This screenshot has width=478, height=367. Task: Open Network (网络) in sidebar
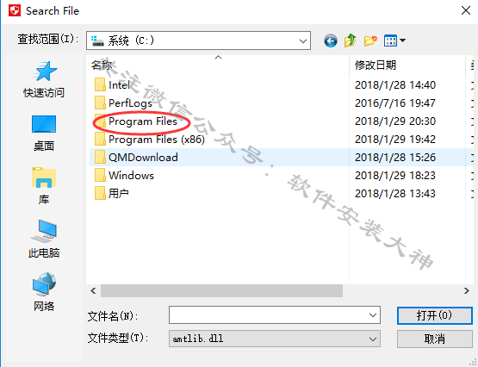click(44, 292)
